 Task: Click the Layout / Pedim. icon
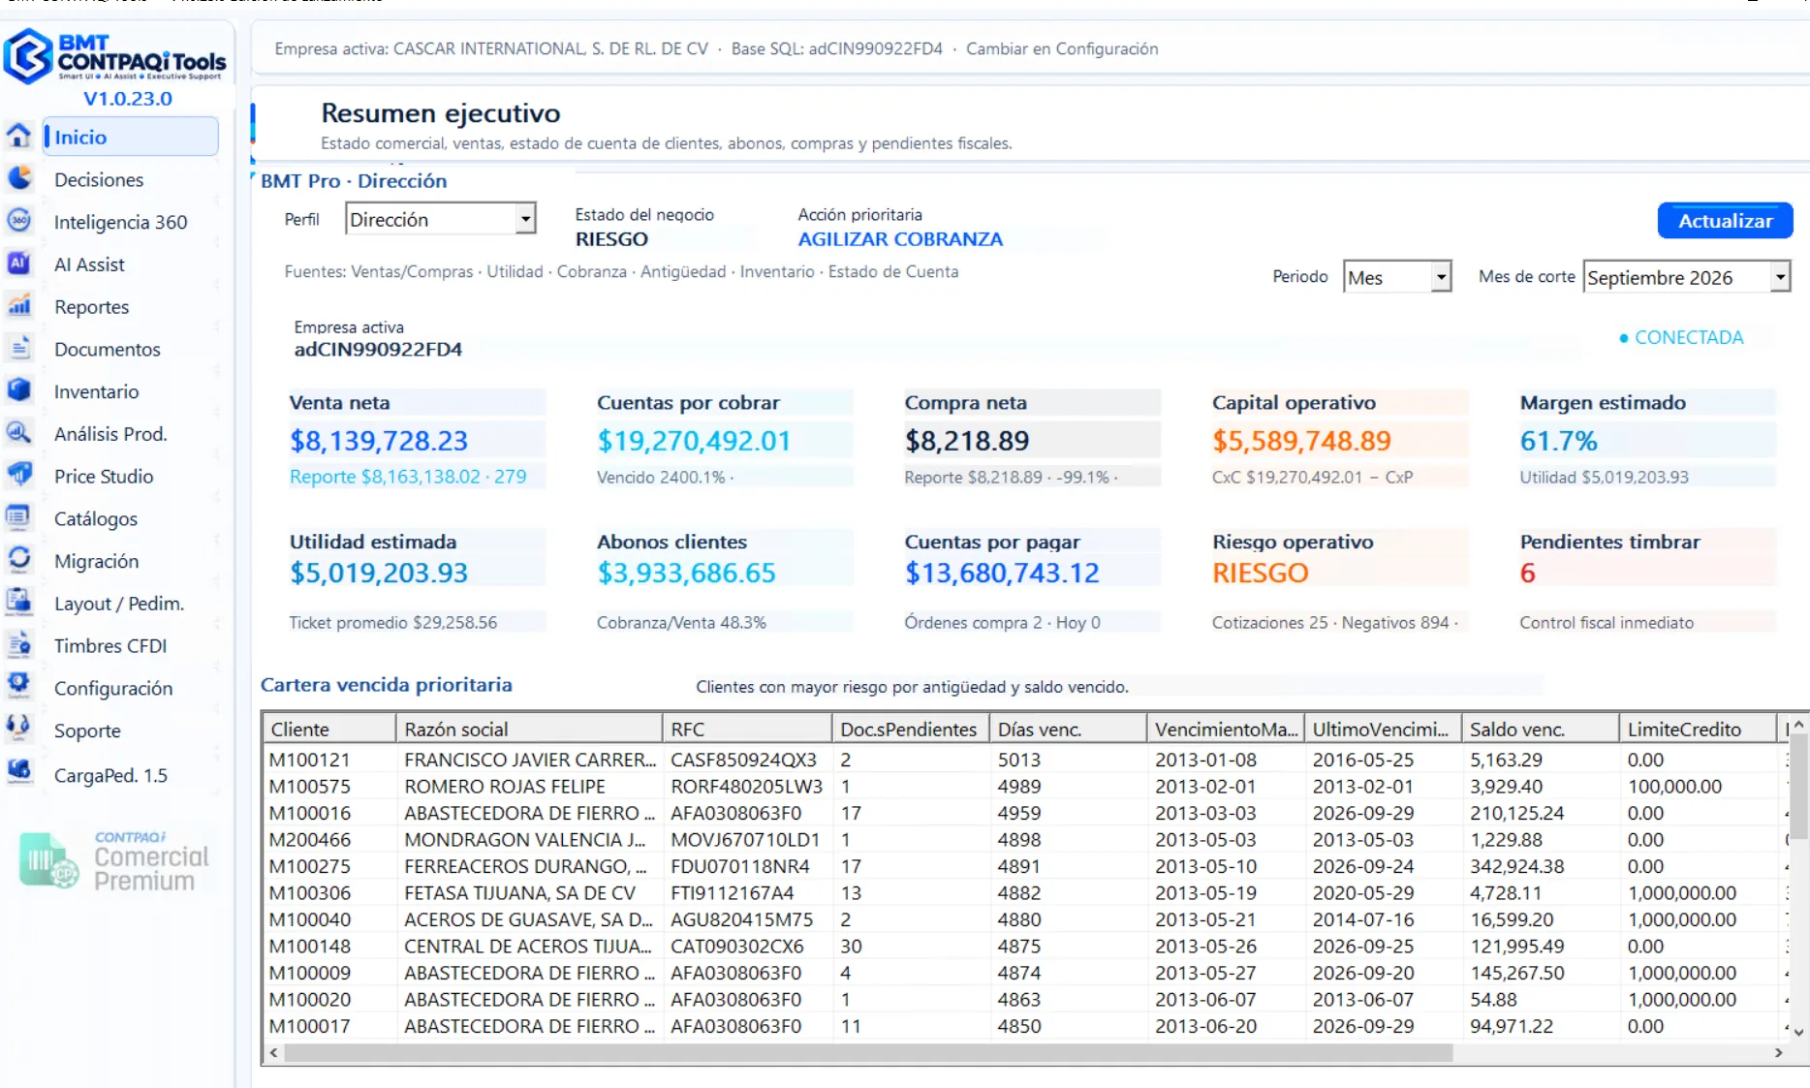tap(18, 603)
